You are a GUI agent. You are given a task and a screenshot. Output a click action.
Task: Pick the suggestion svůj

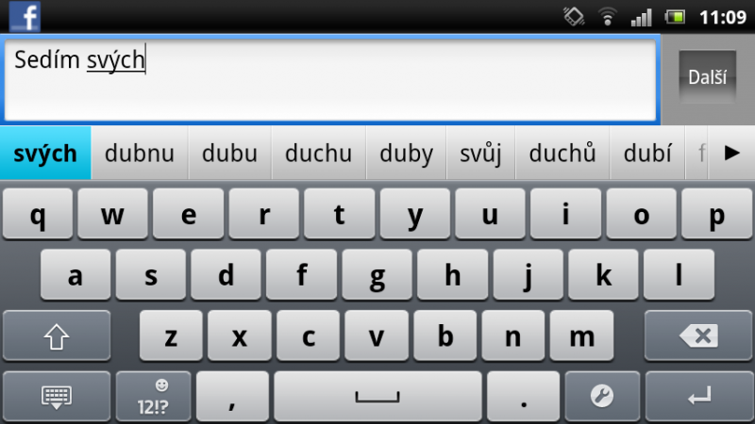pos(480,153)
